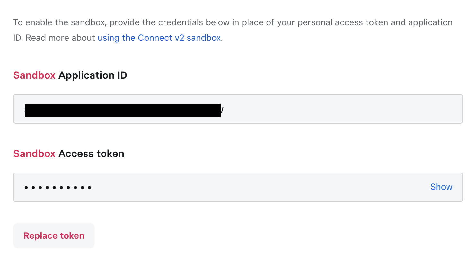Reveal the access token with Show
The height and width of the screenshot is (257, 469).
point(441,187)
